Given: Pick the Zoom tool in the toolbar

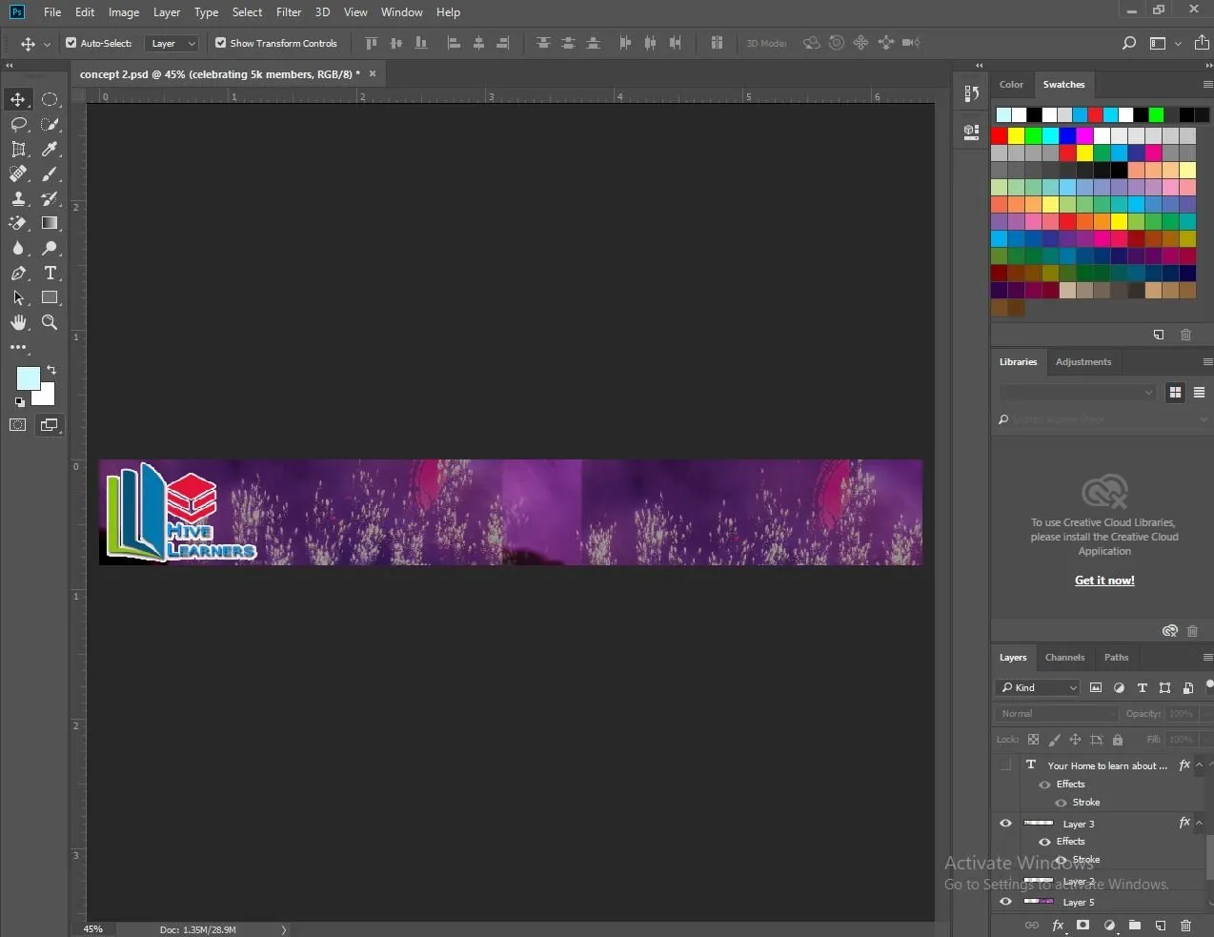Looking at the screenshot, I should tap(50, 322).
